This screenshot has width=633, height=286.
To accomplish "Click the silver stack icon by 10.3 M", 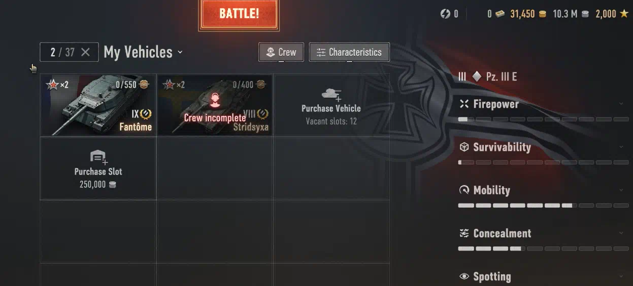I will (x=585, y=14).
